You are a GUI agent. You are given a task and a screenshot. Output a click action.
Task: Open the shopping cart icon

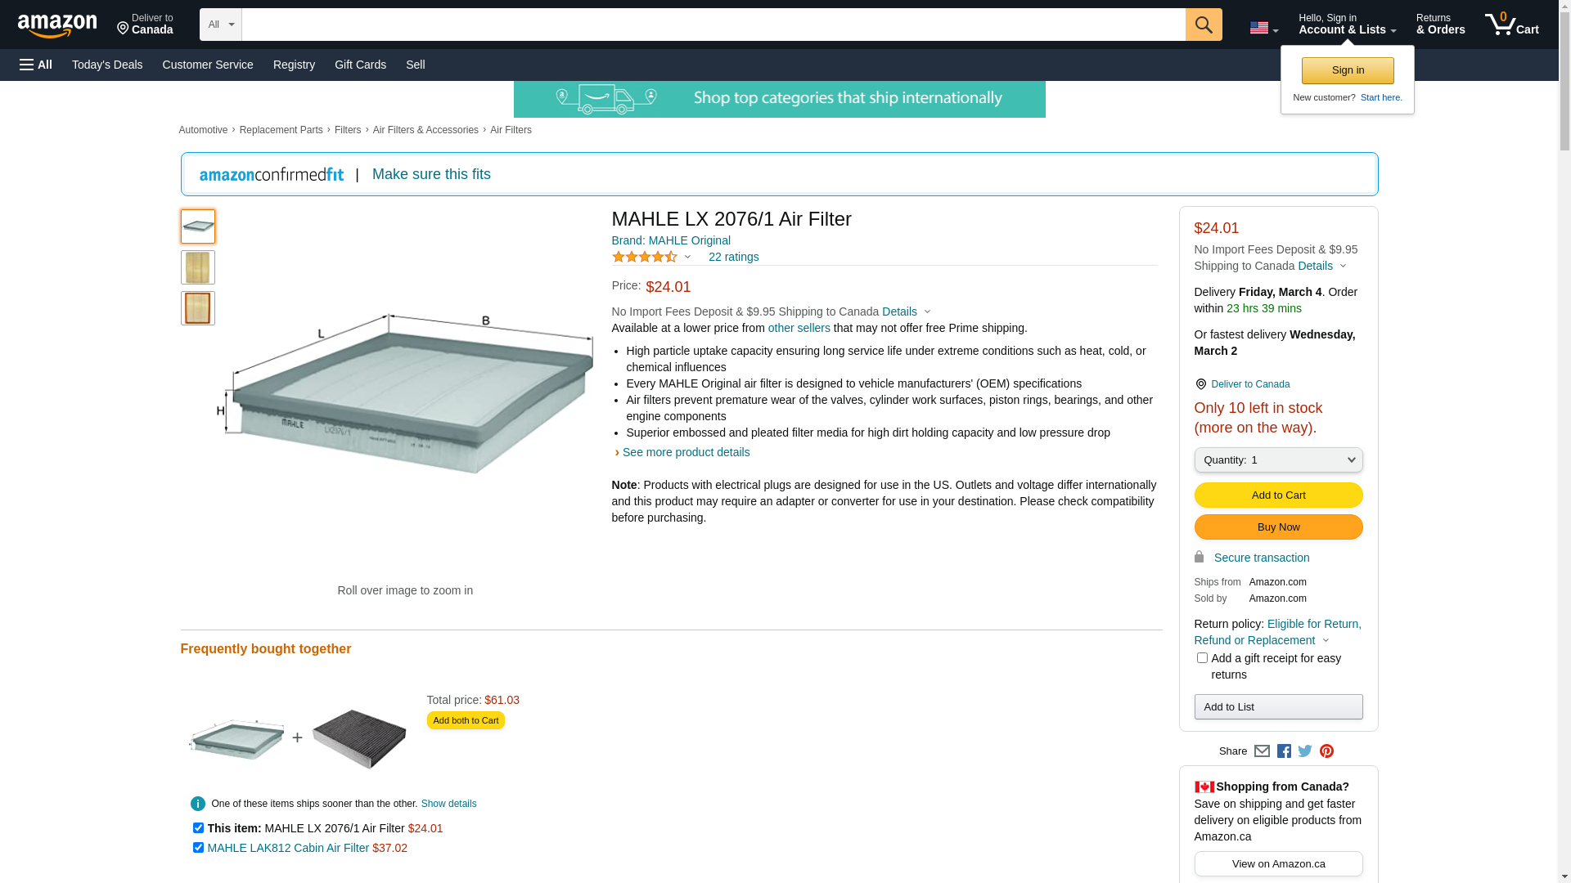pyautogui.click(x=1512, y=25)
